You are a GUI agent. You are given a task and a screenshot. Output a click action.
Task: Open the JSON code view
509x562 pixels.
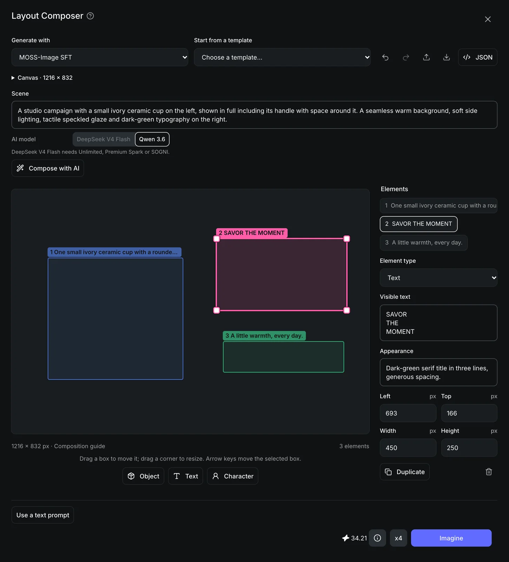(477, 57)
